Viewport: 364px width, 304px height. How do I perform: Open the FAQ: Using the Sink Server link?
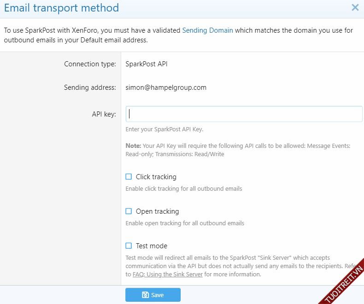tap(168, 275)
